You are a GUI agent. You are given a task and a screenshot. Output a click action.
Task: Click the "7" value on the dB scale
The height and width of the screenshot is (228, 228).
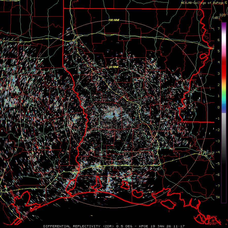[x=219, y=28]
